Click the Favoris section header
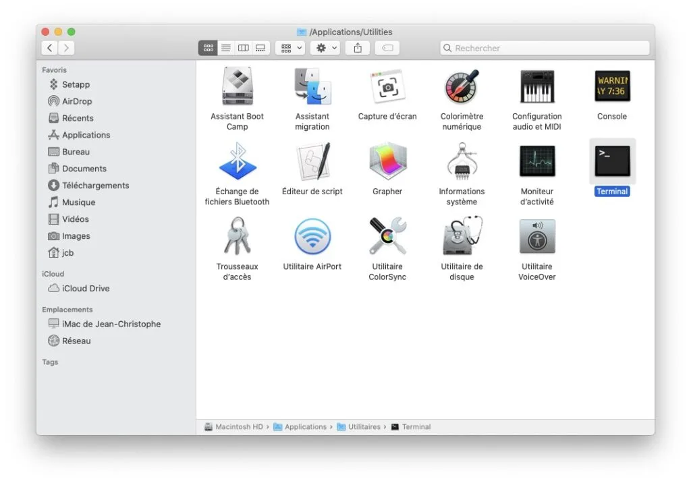This screenshot has height=483, width=691. tap(54, 70)
